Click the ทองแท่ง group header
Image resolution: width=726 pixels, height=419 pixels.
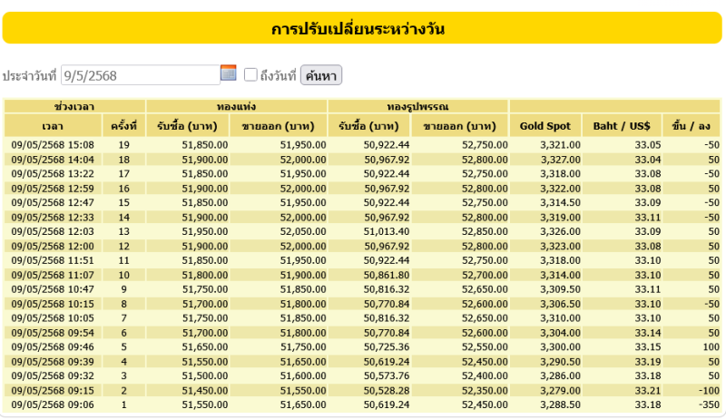237,106
